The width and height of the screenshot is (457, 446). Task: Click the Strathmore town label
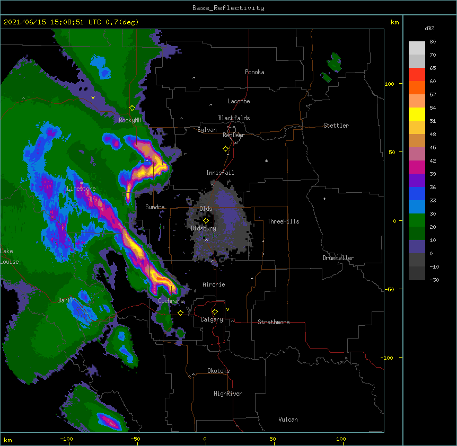[x=274, y=322]
